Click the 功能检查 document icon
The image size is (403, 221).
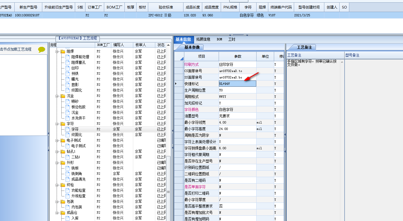[68, 190]
